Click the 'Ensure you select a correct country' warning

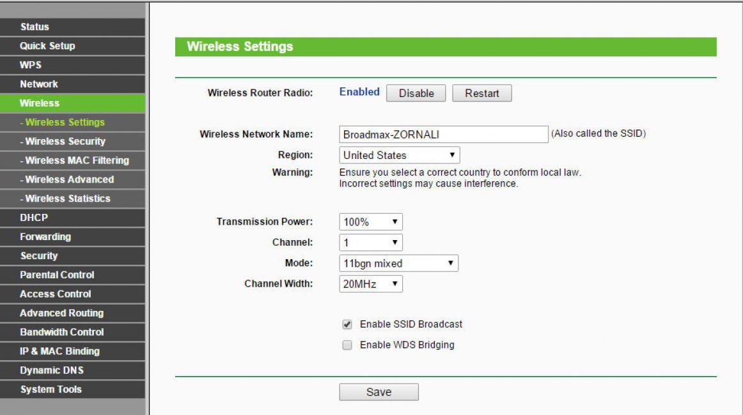[x=460, y=172]
